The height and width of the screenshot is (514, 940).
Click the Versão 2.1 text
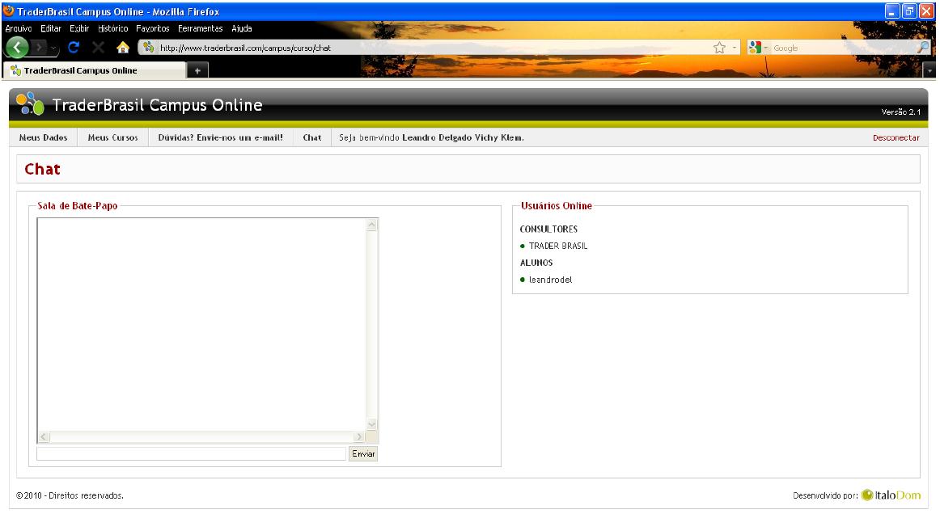(901, 112)
